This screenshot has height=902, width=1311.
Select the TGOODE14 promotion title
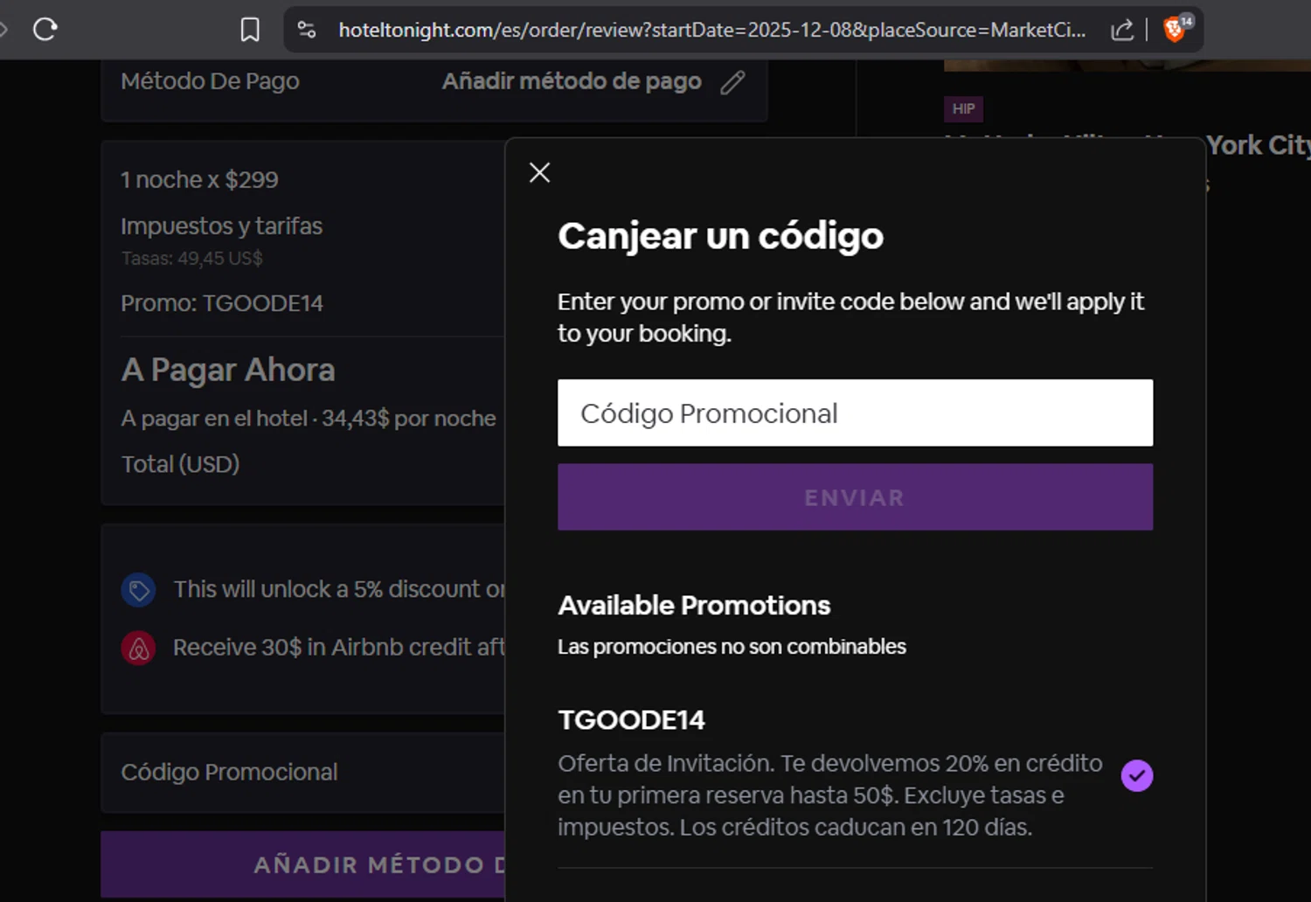[632, 720]
